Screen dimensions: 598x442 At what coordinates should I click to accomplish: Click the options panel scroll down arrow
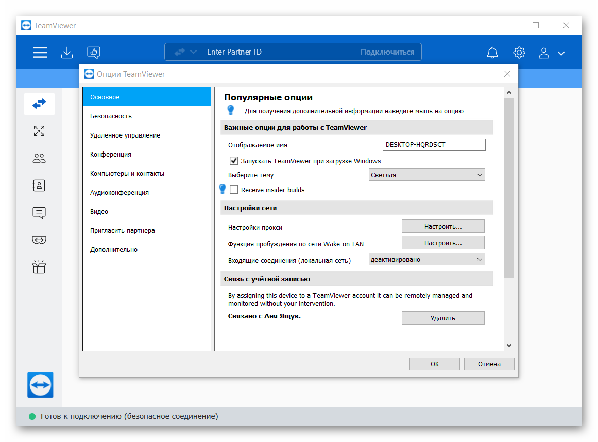(x=509, y=345)
